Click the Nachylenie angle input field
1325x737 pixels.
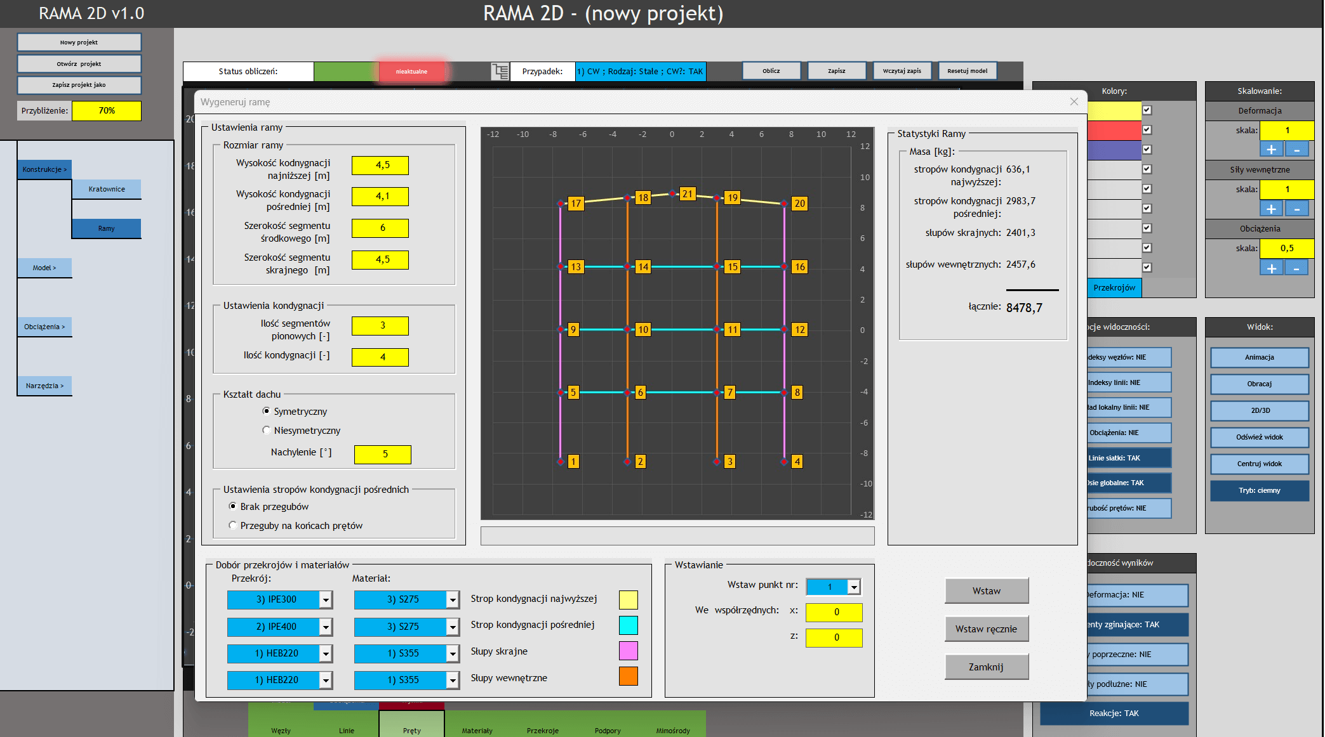[382, 454]
